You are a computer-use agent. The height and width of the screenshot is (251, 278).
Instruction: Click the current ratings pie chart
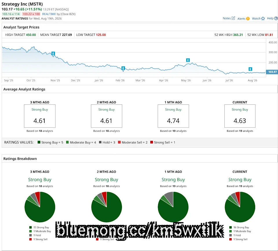tap(240, 207)
